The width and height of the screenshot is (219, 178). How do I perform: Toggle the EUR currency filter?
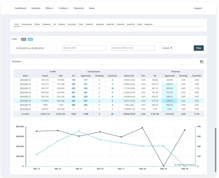(x=24, y=39)
